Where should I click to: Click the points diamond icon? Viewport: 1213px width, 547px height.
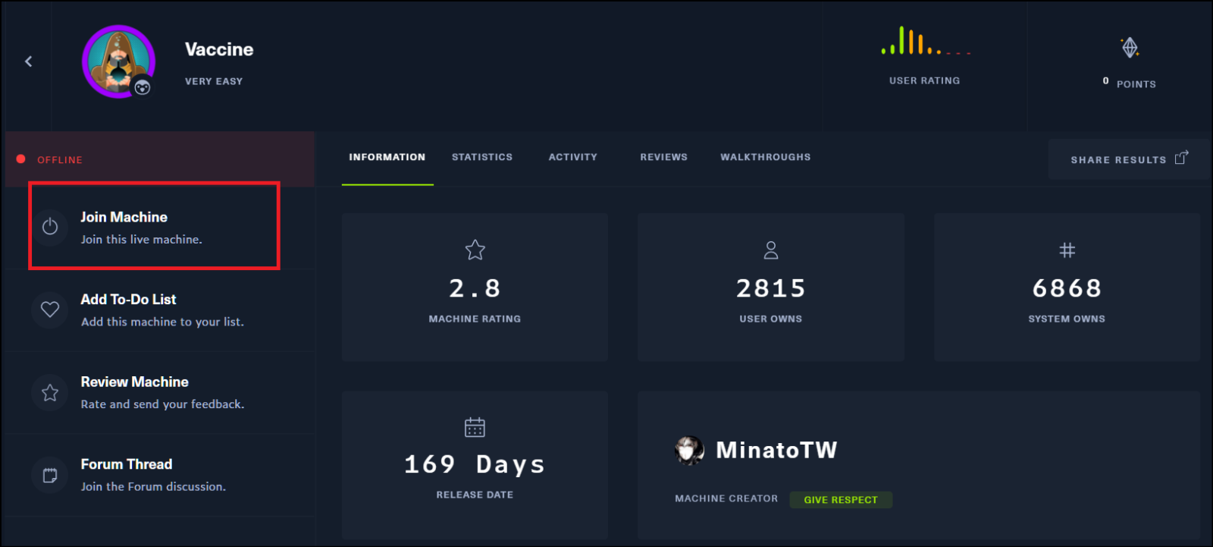click(x=1130, y=48)
